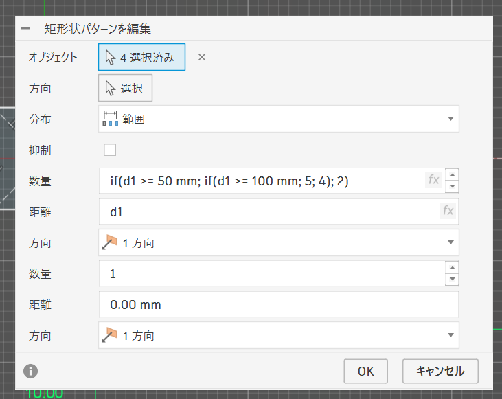Open the bottom 1 方向 direction dropdown
502x399 pixels.
coord(279,335)
